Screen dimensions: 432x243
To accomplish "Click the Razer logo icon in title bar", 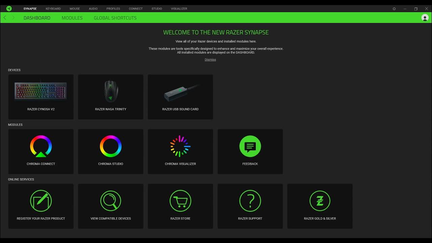I will click(9, 9).
